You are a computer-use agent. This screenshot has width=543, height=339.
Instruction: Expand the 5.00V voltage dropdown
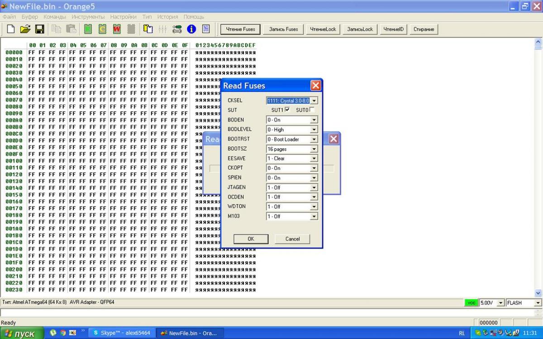[x=501, y=303]
